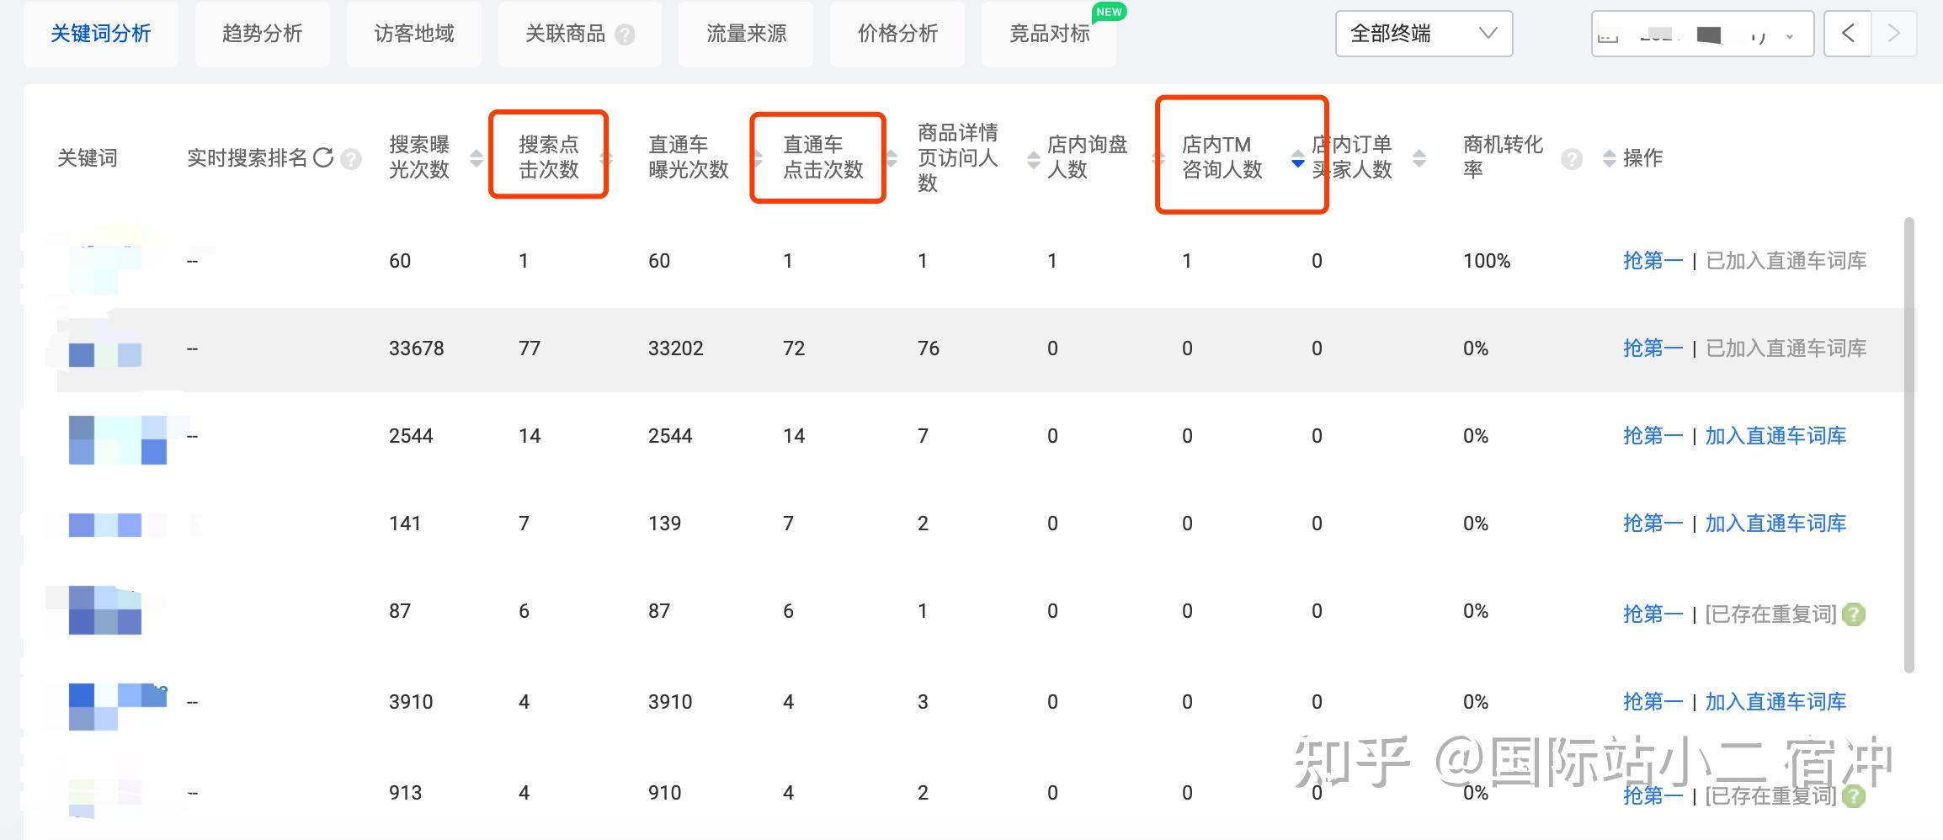Click help icon beside 已存在重复词 in 913 row
This screenshot has height=840, width=1943.
(x=1854, y=796)
